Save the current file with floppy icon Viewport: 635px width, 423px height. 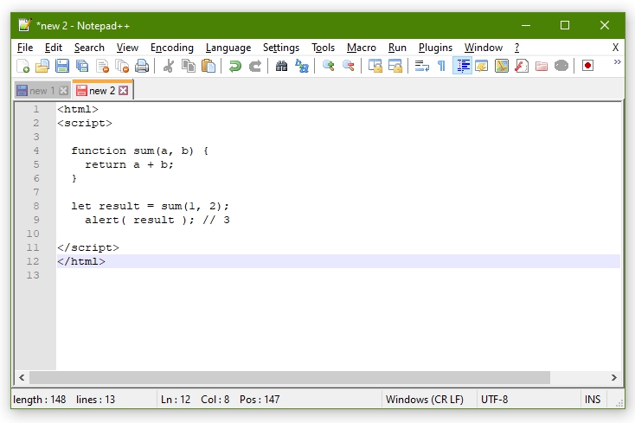pos(62,66)
